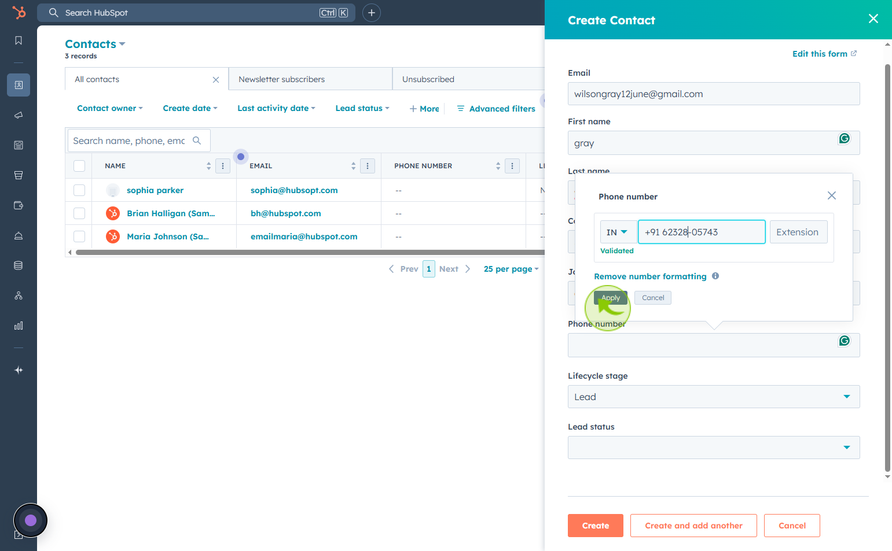This screenshot has width=892, height=551.
Task: Select the Brian Halligan row checkbox
Action: pyautogui.click(x=79, y=213)
